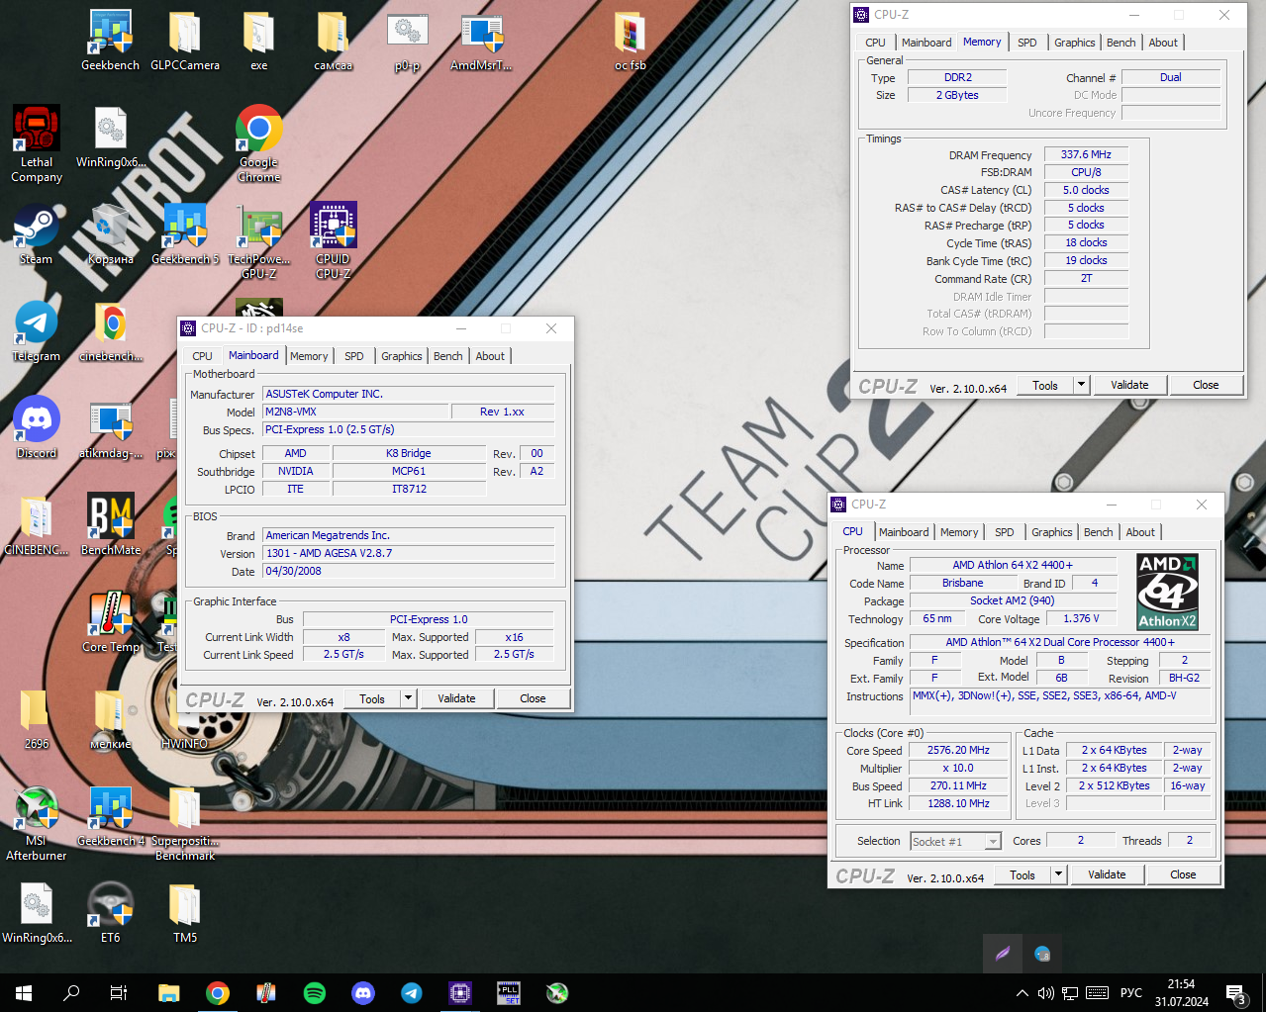
Task: Open the Tools dropdown arrow in the Mainboard window
Action: click(408, 698)
